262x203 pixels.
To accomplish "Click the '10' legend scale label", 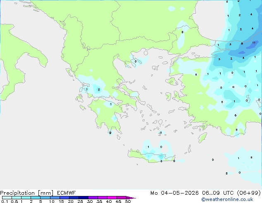I will coord(52,201).
